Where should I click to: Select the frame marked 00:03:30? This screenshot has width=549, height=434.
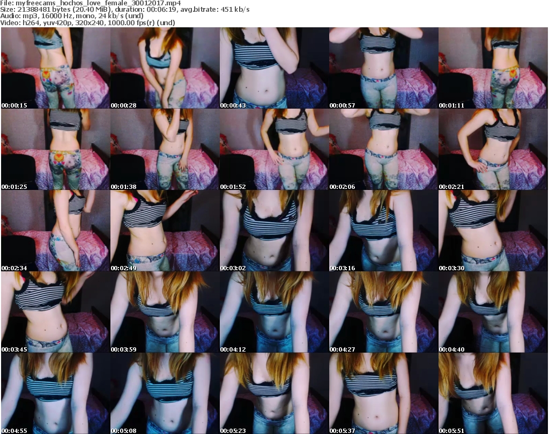click(493, 231)
